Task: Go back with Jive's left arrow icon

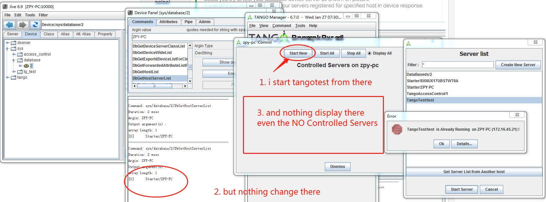Action: [10, 25]
